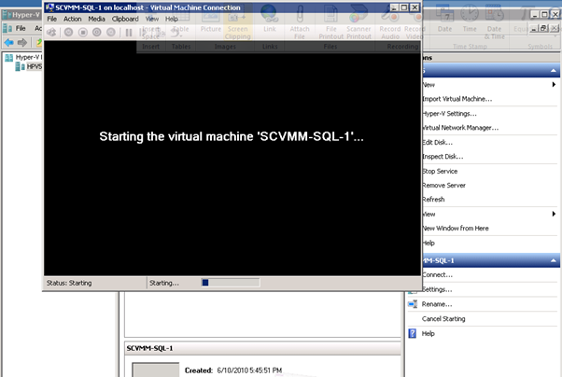
Task: Click the Hyper-V Manager root node icon
Action: 9,57
